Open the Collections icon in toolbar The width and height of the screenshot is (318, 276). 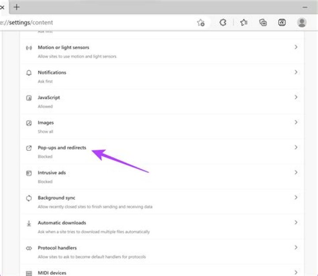click(263, 22)
